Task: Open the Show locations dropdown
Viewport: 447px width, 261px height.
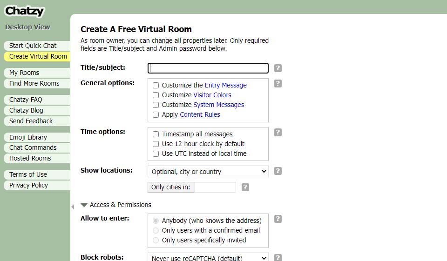Action: click(208, 172)
